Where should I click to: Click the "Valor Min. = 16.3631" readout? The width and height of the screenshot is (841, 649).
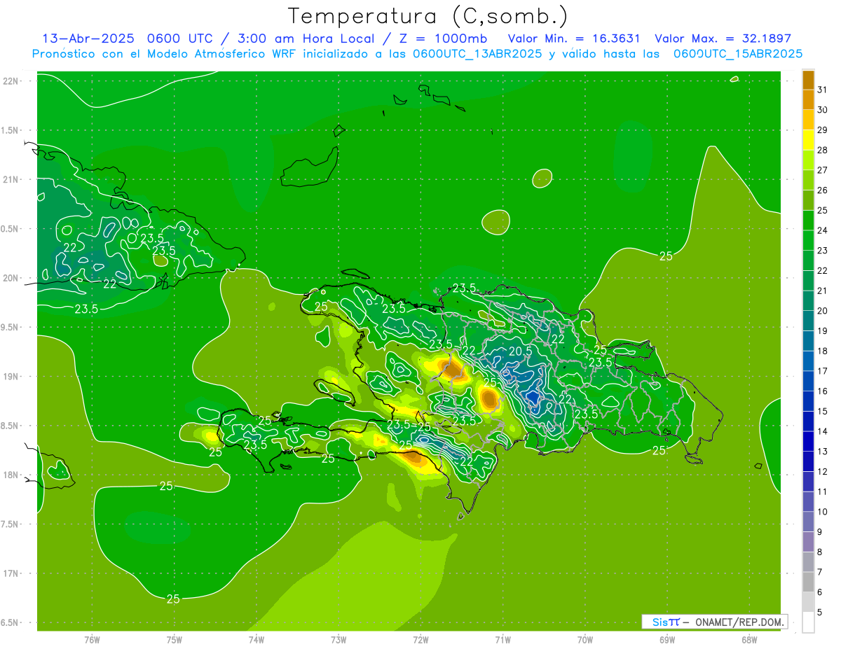point(574,39)
